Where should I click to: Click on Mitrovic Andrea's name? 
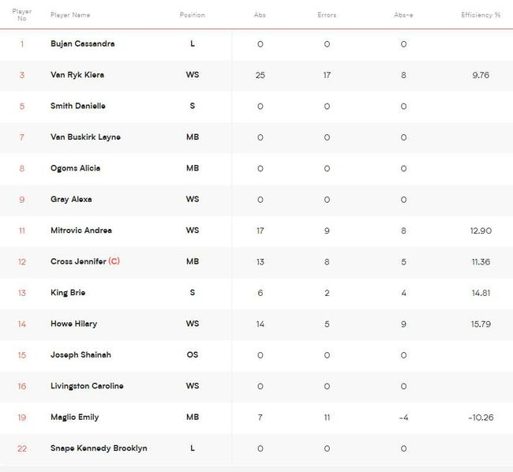81,230
